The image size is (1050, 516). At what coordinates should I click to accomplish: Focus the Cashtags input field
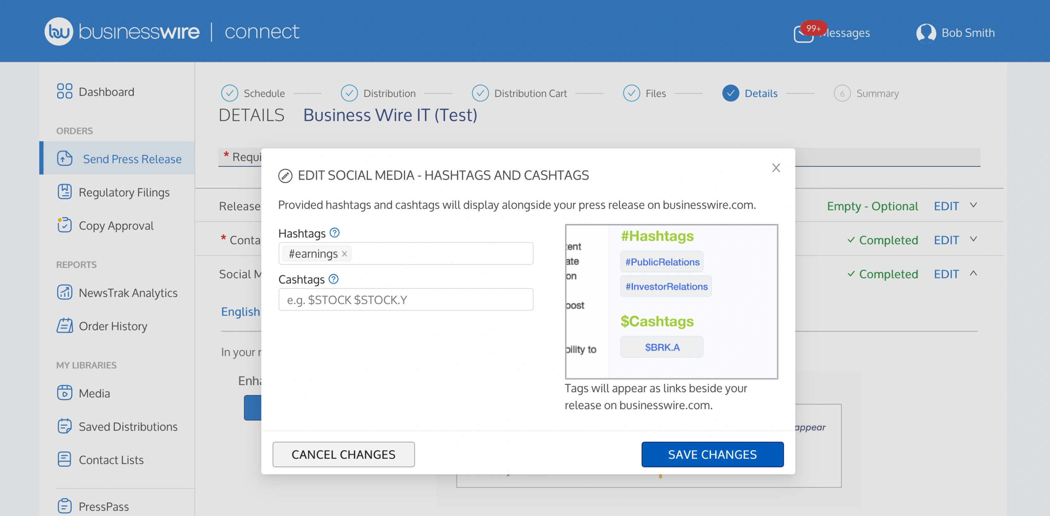(406, 299)
